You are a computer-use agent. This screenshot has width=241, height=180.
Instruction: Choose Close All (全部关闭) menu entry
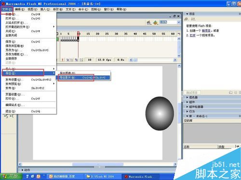coord(28,36)
